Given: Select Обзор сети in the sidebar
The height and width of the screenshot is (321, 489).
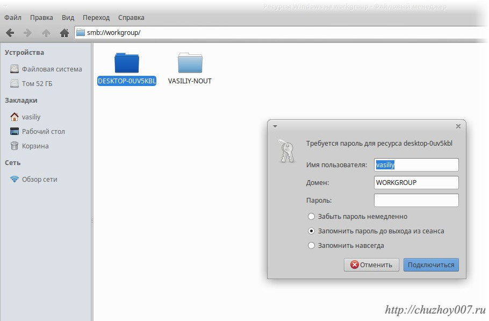Looking at the screenshot, I should (39, 179).
